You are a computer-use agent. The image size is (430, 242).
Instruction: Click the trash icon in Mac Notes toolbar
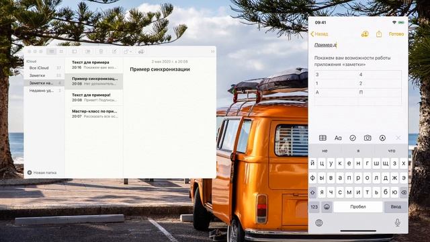pyautogui.click(x=101, y=52)
